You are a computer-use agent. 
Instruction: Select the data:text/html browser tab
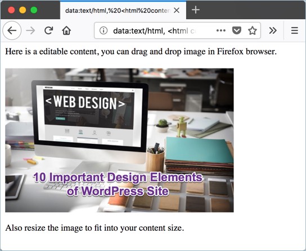[x=123, y=10]
